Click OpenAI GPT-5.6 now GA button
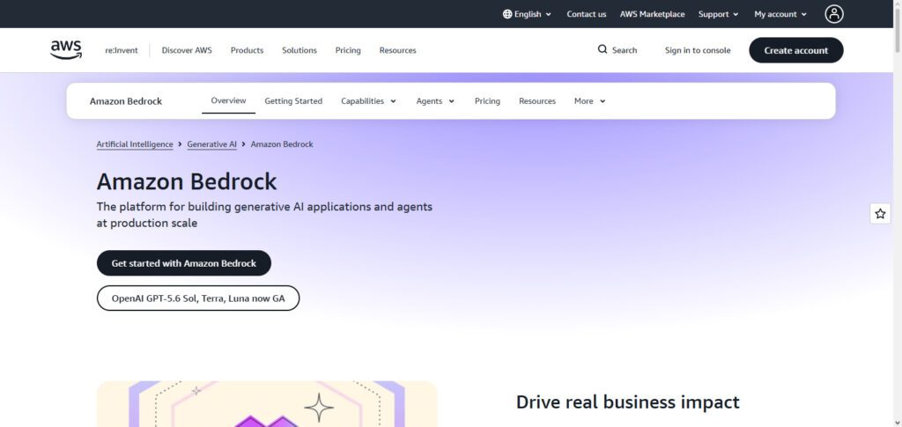The width and height of the screenshot is (902, 427). [198, 298]
